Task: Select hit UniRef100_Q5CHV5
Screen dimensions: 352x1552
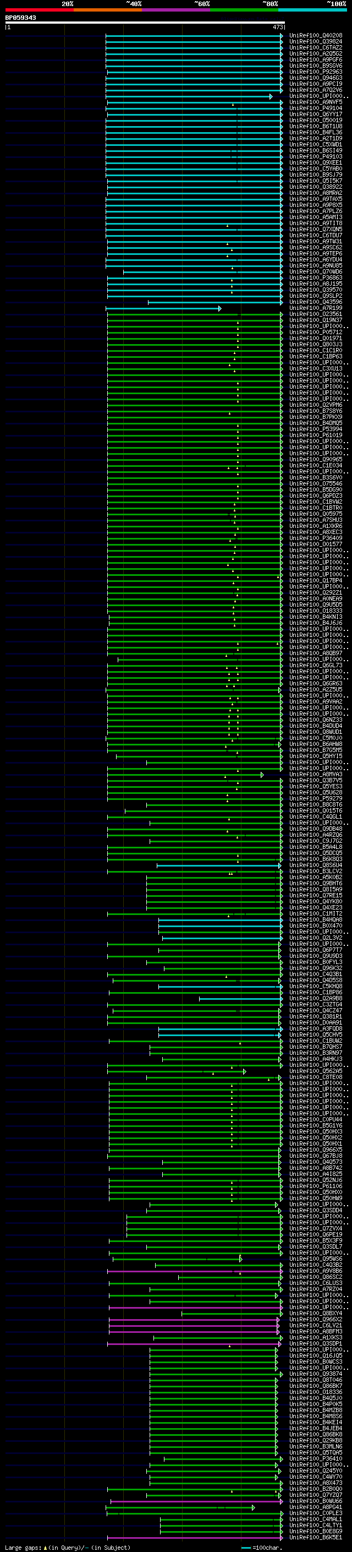Action: click(316, 1034)
